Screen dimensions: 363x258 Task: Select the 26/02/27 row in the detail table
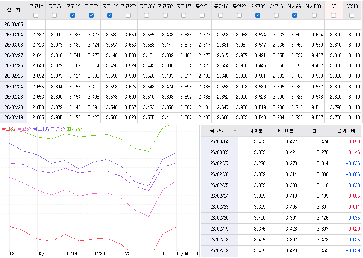click(219, 163)
